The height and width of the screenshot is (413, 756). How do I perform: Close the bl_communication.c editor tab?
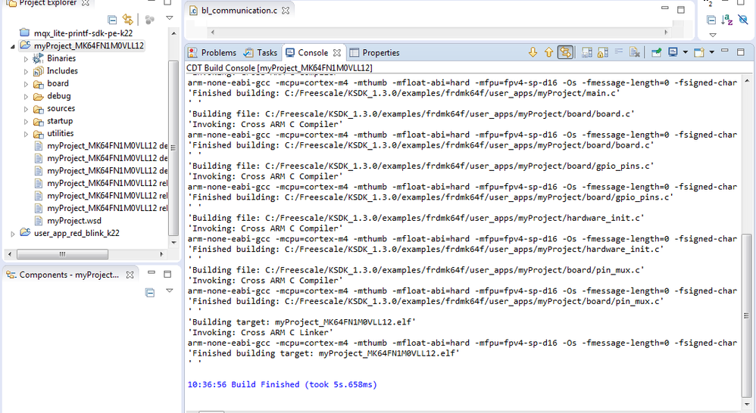point(286,10)
